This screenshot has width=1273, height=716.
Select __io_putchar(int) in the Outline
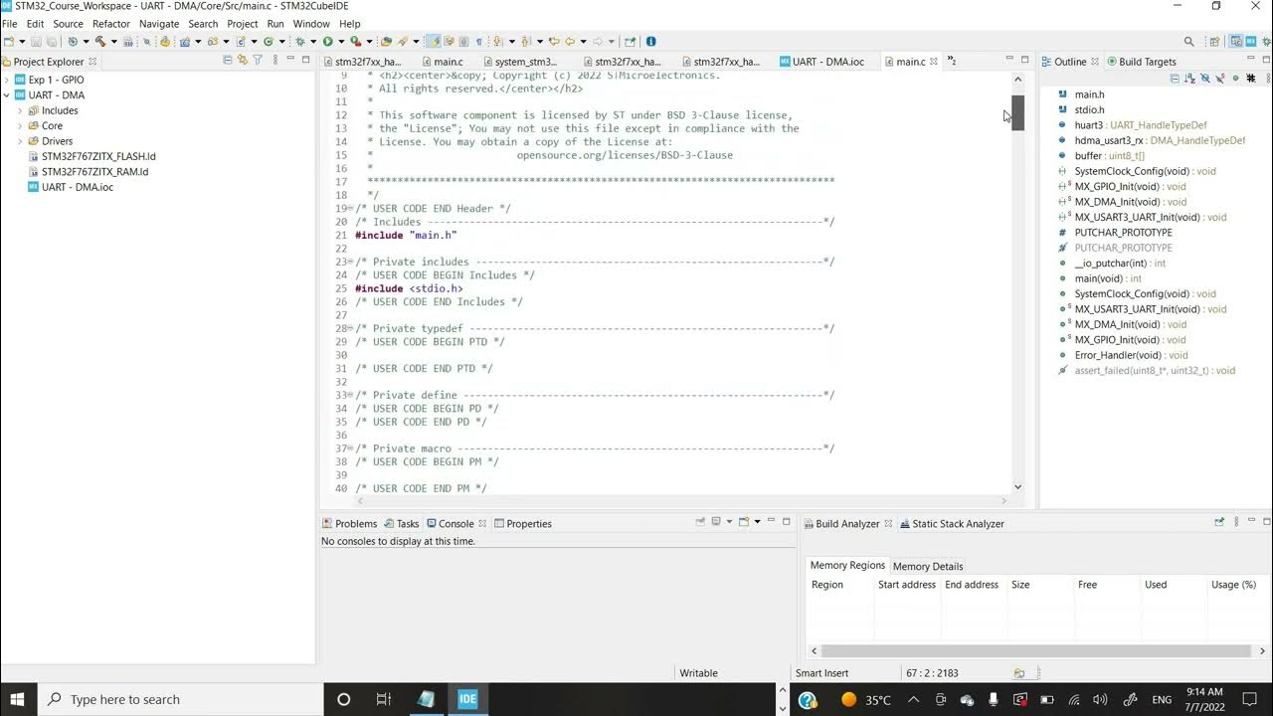pyautogui.click(x=1110, y=264)
